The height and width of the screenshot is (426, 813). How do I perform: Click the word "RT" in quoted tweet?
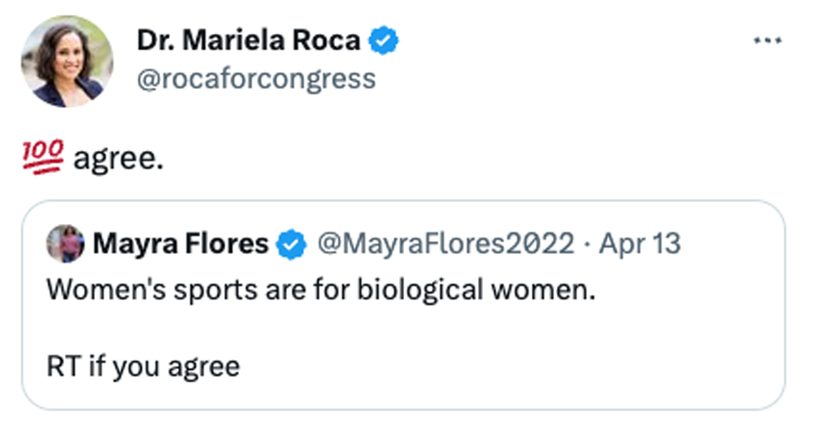[62, 367]
